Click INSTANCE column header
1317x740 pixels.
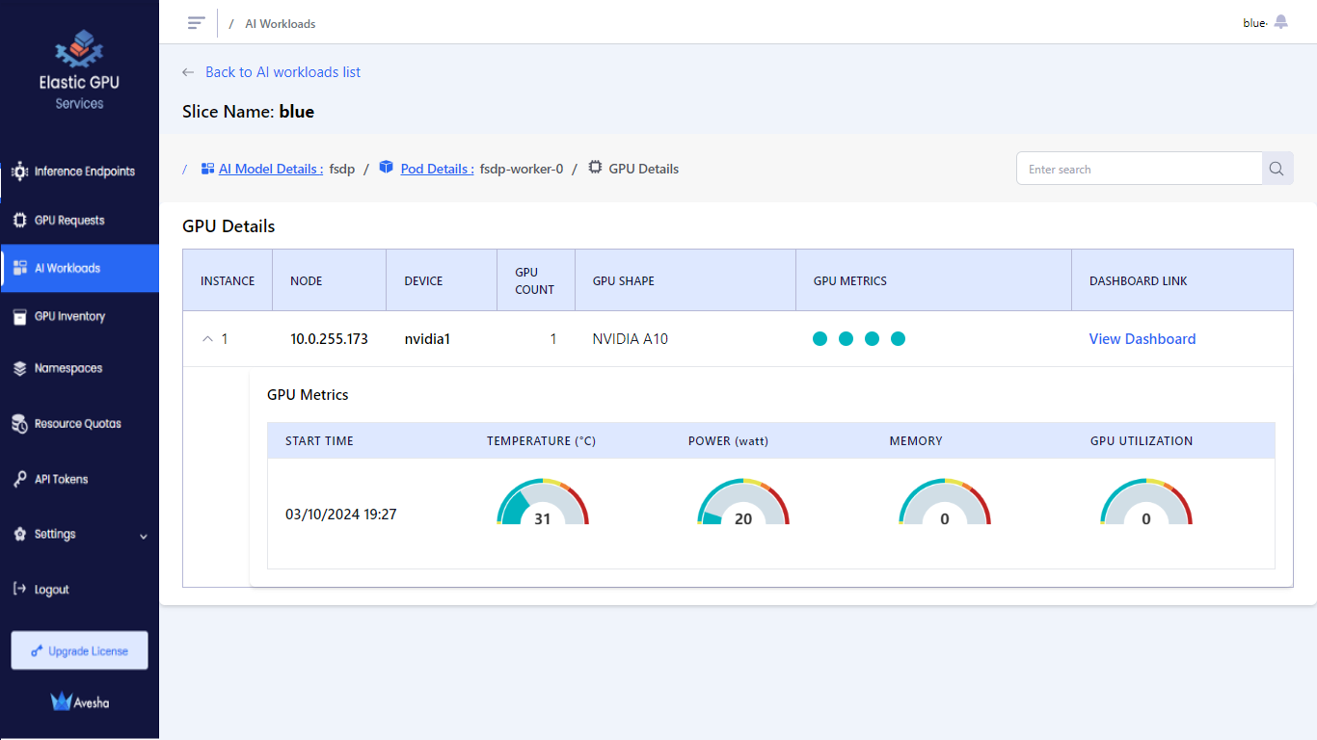(x=228, y=281)
